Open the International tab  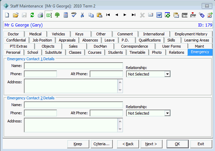(x=154, y=34)
